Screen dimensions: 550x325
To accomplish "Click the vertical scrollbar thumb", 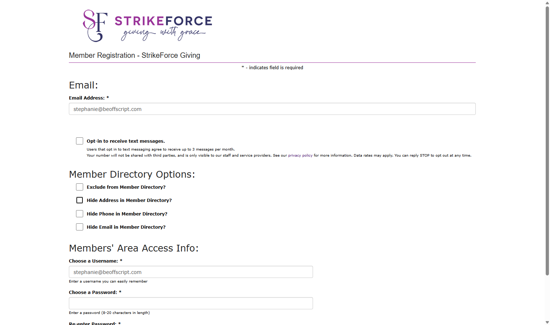I will point(547,141).
